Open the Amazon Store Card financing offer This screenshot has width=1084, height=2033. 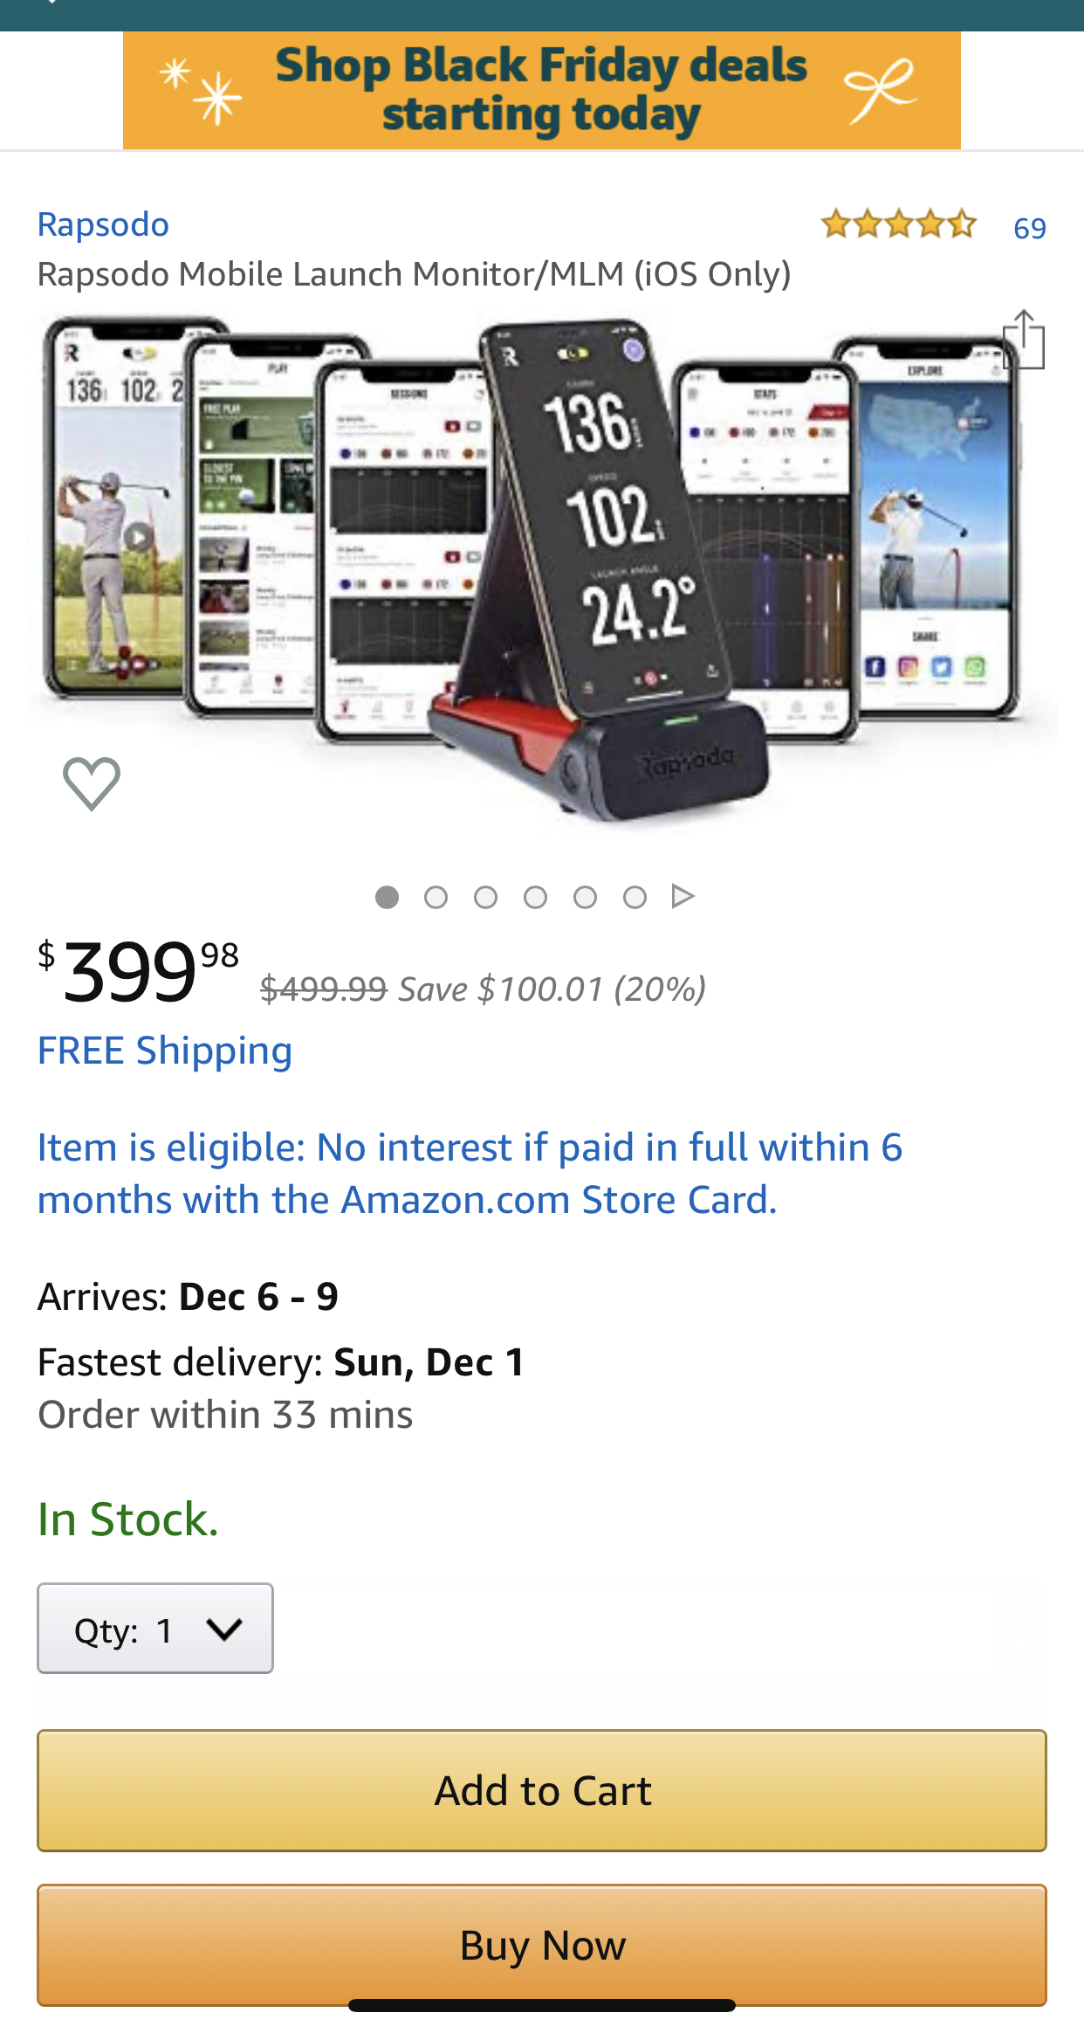(470, 1173)
